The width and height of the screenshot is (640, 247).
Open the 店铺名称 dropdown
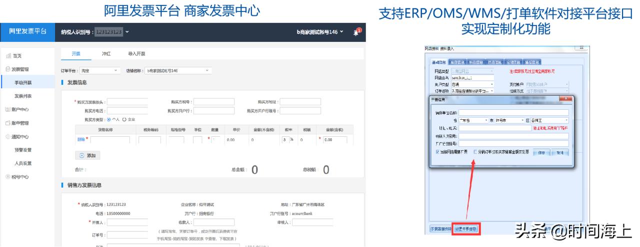tap(178, 70)
